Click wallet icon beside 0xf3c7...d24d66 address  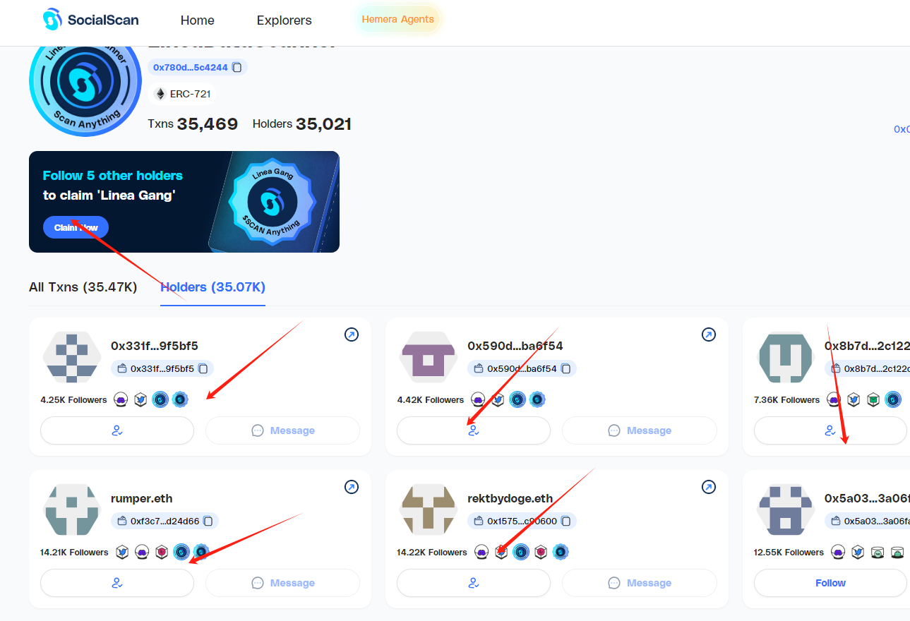[x=121, y=521]
